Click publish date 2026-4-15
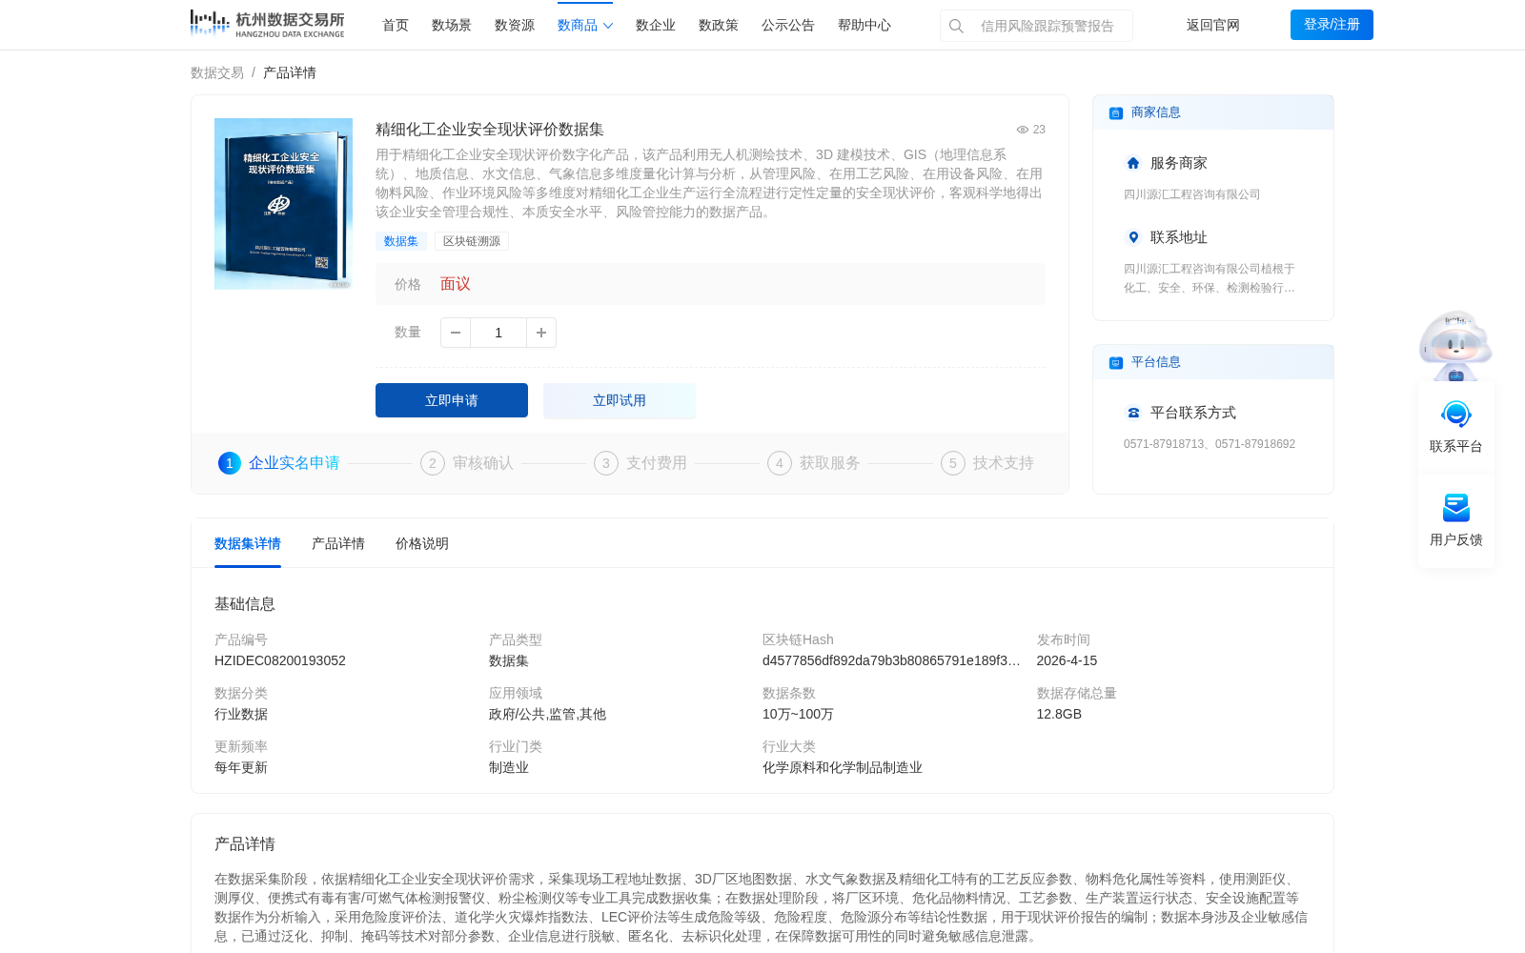The image size is (1525, 953). tap(1067, 660)
